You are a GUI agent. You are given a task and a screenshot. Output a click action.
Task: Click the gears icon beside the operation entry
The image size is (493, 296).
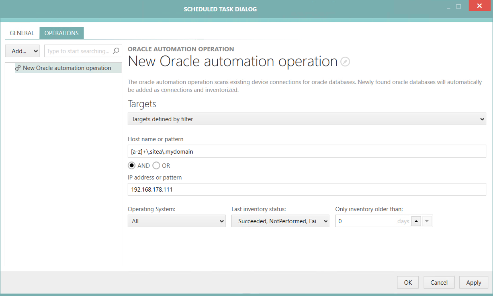18,68
